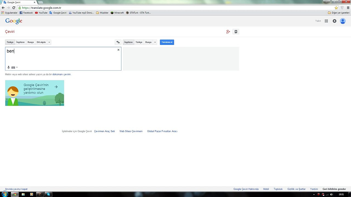This screenshot has width=351, height=197.
Task: Click the taskbar volume speaker icon
Action: 332,194
